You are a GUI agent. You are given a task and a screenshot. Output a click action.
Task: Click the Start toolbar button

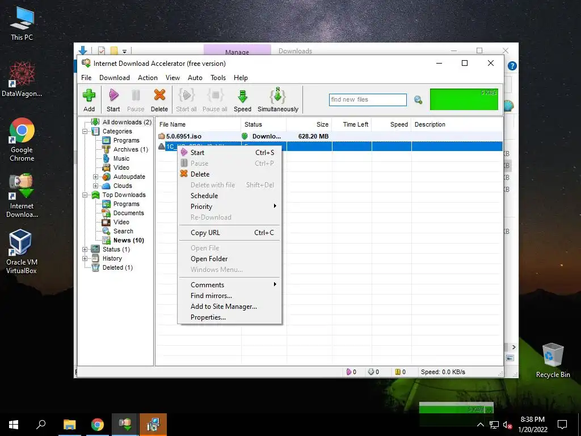pos(113,100)
